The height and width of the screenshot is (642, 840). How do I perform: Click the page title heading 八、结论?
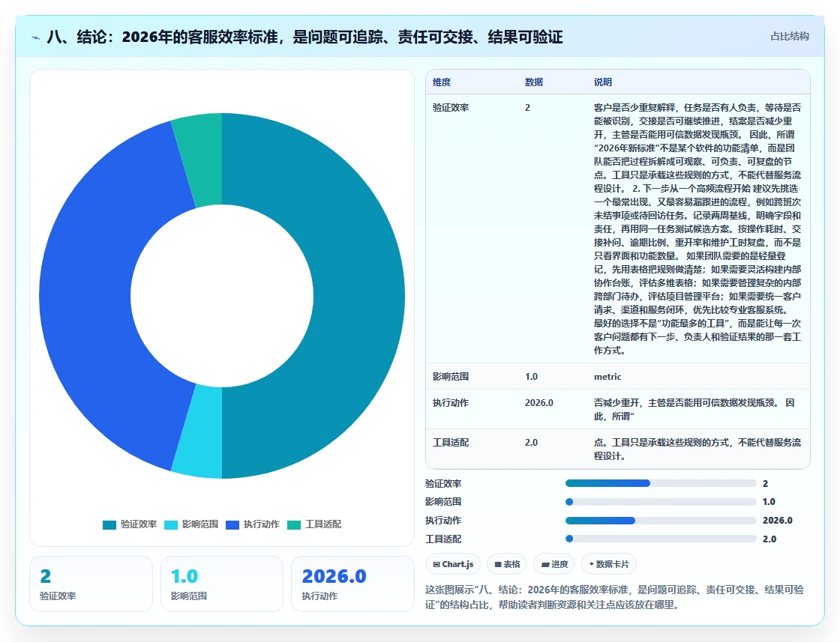tap(304, 37)
